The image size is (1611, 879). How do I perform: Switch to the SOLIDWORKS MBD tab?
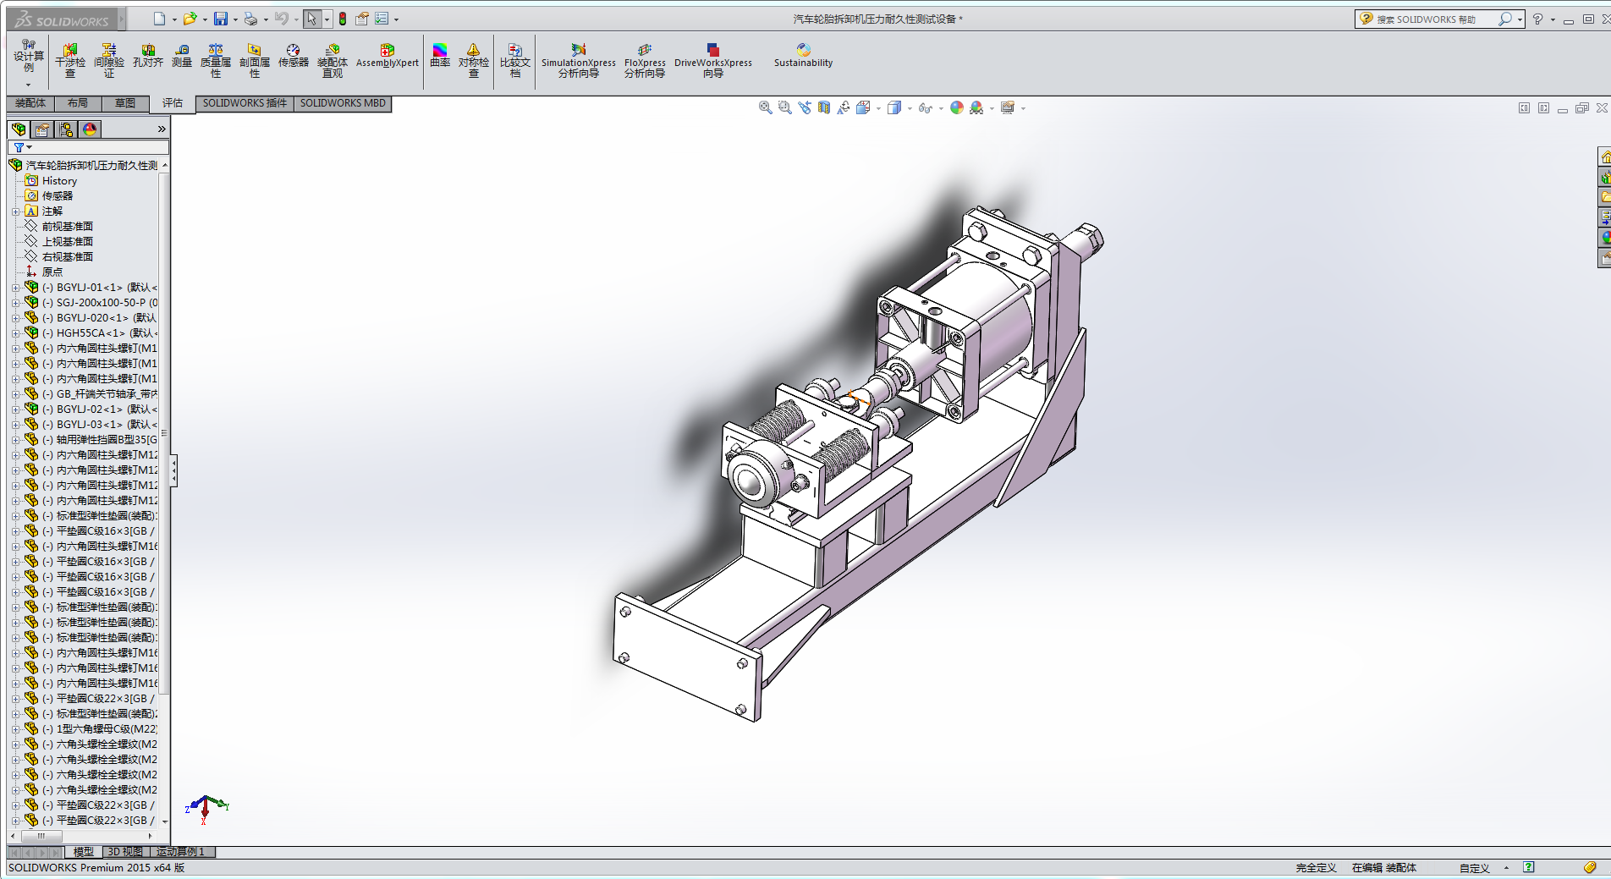pos(343,103)
